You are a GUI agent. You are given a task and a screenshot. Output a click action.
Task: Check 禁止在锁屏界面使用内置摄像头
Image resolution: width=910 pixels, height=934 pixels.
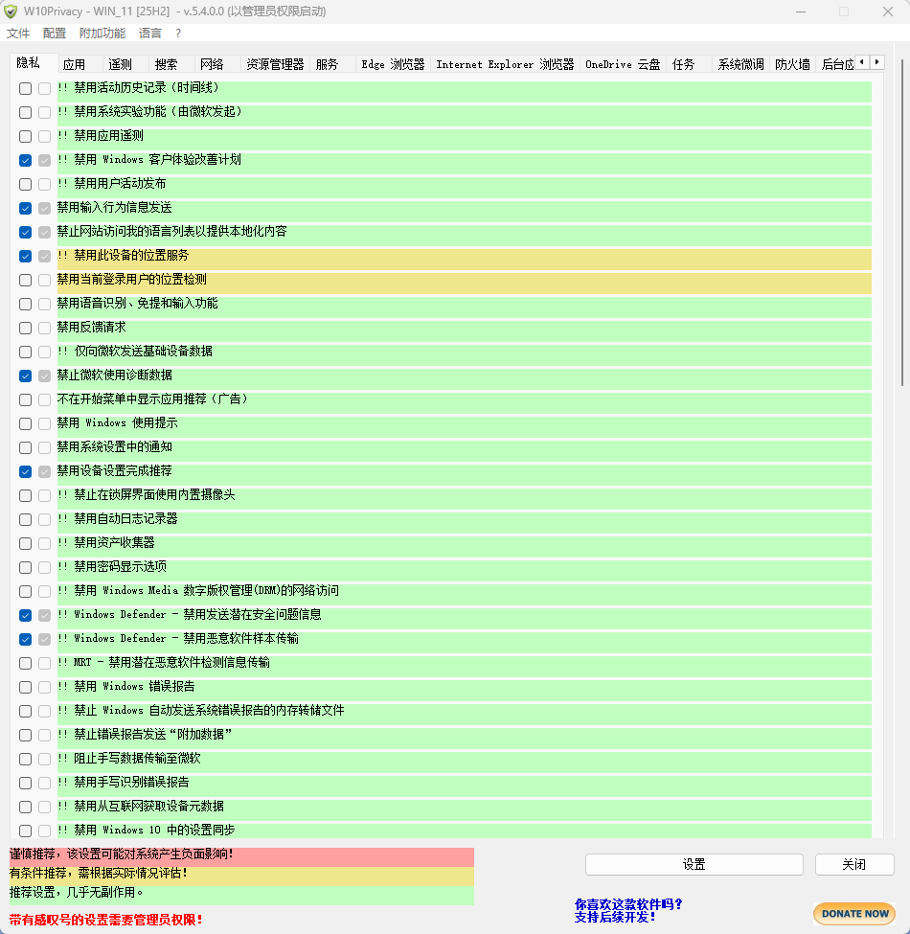click(x=25, y=495)
